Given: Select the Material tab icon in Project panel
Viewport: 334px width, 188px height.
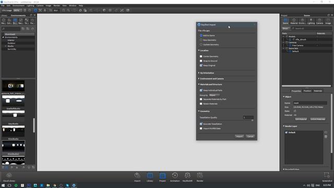Looking at the screenshot, I should click(x=294, y=21).
